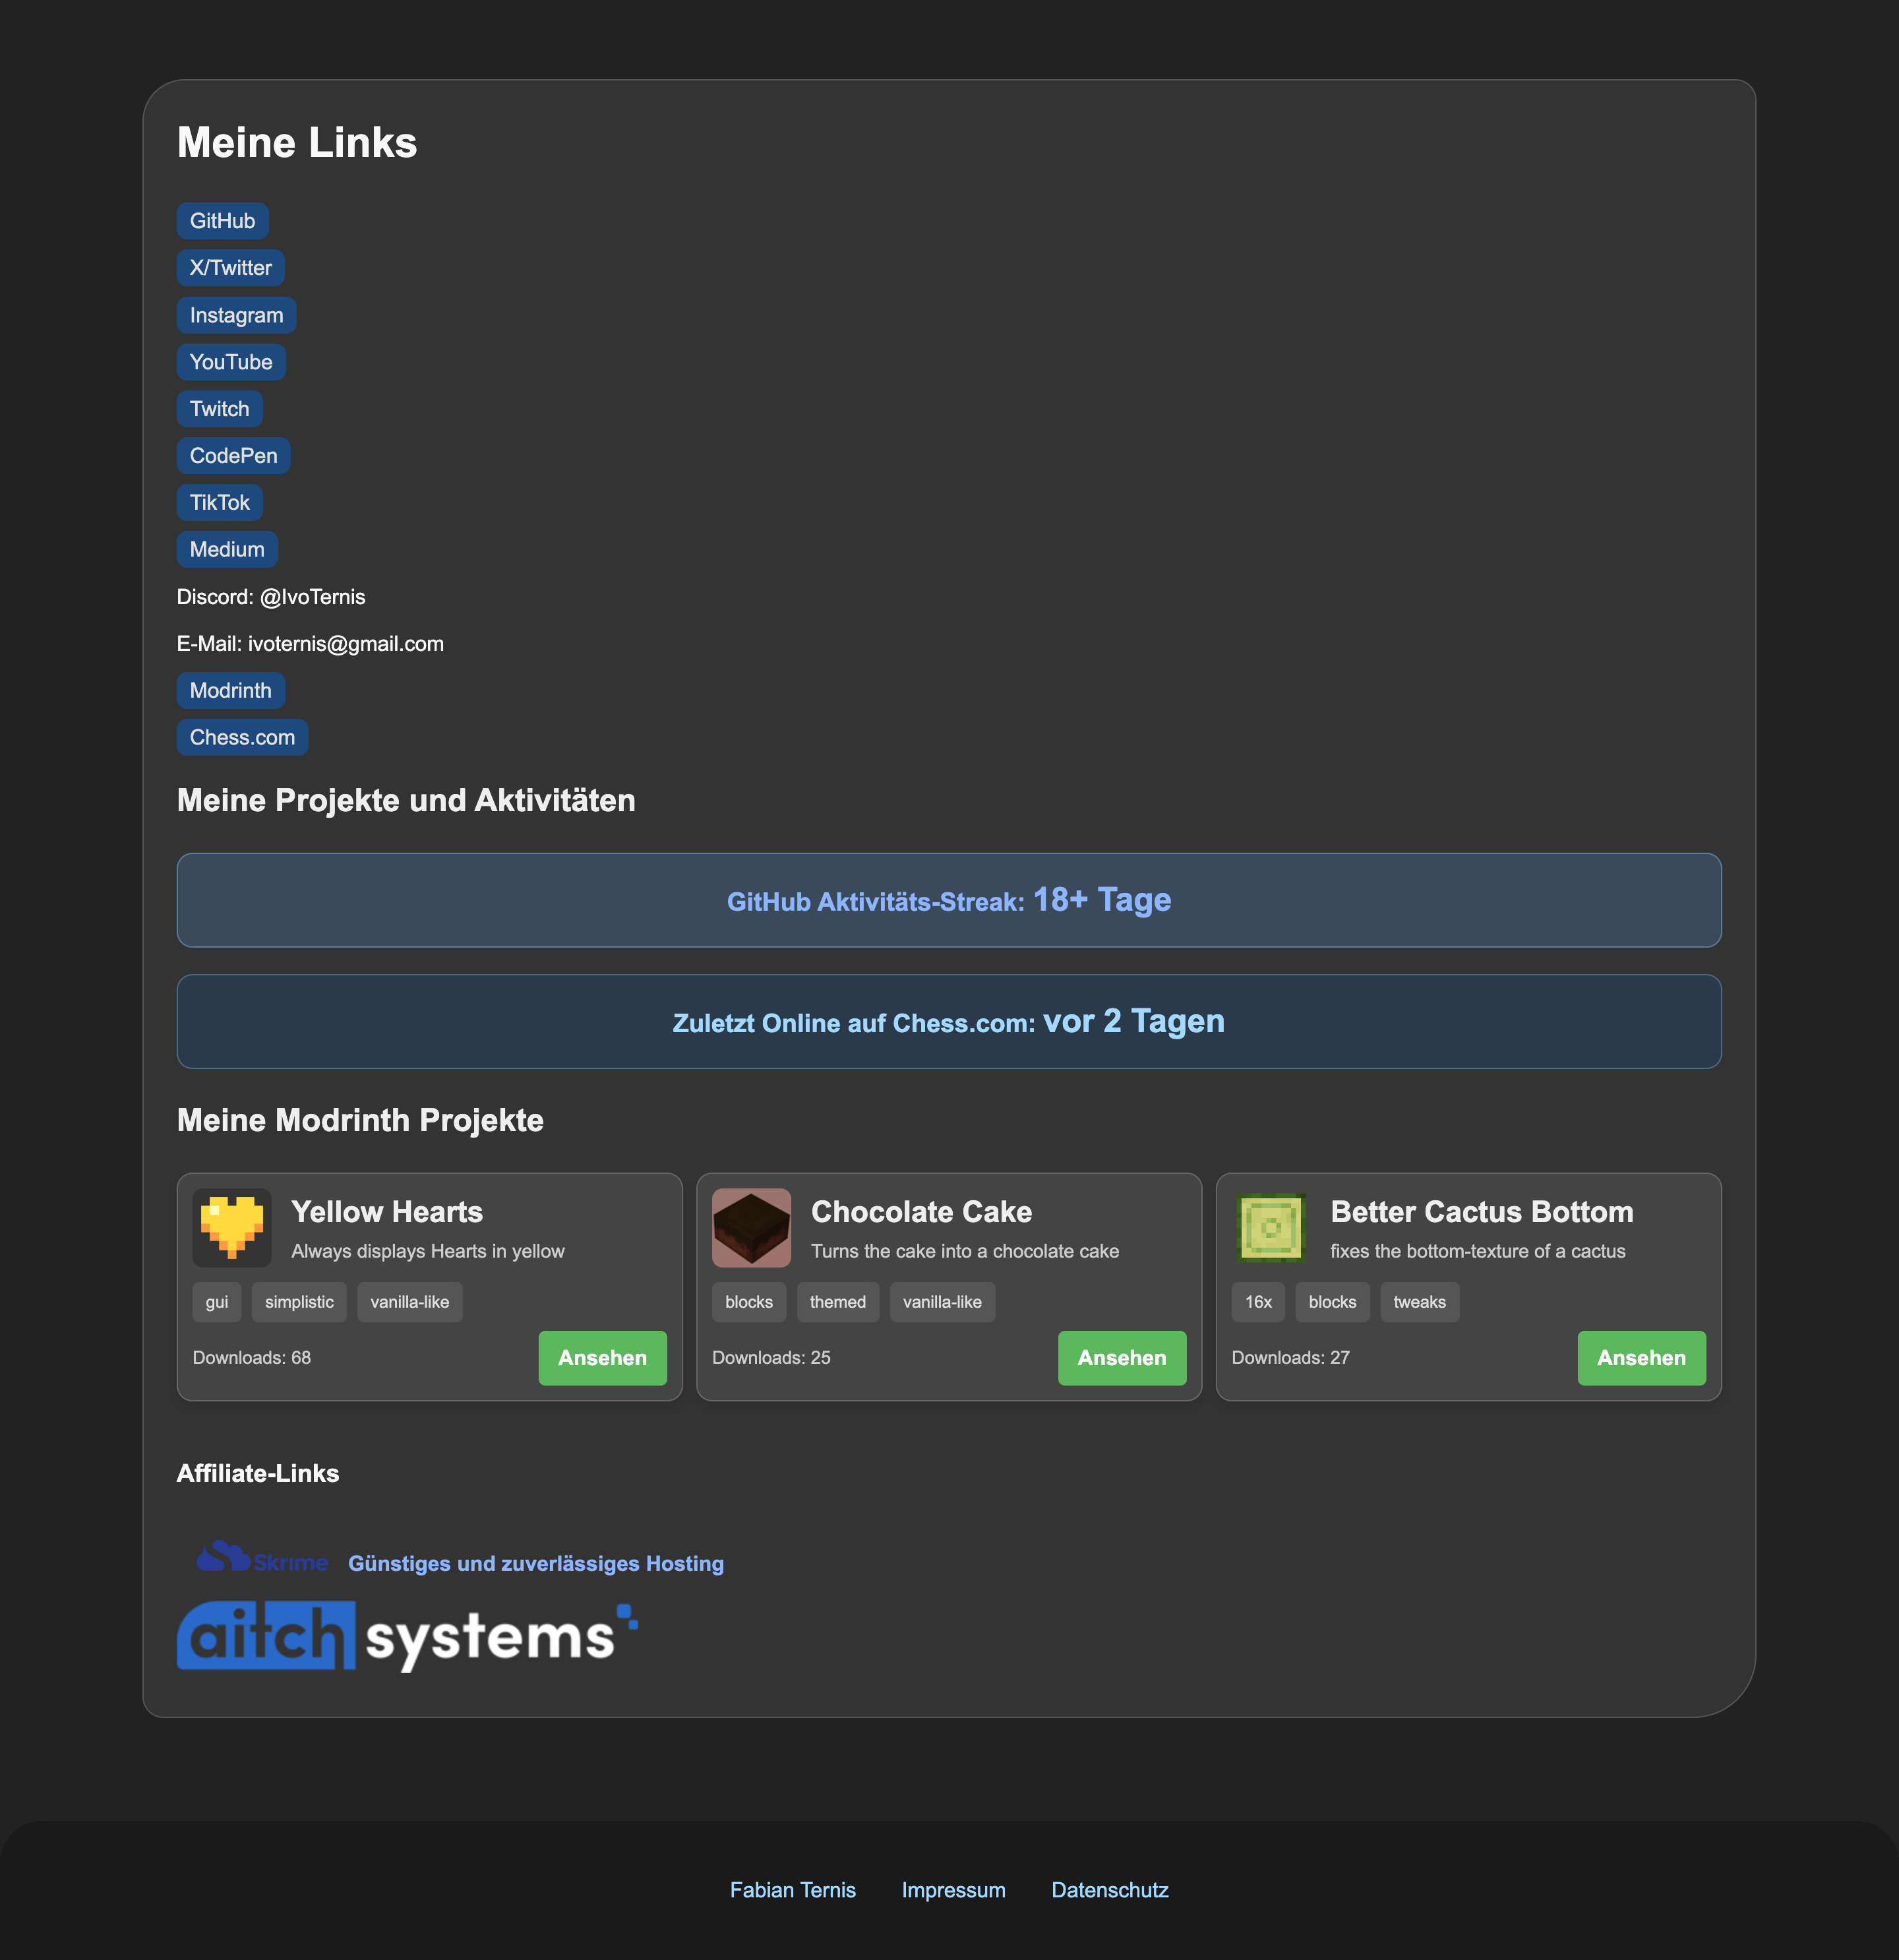This screenshot has height=1960, width=1899.
Task: Click blocks tag on Better Cactus Bottom
Action: pos(1333,1303)
